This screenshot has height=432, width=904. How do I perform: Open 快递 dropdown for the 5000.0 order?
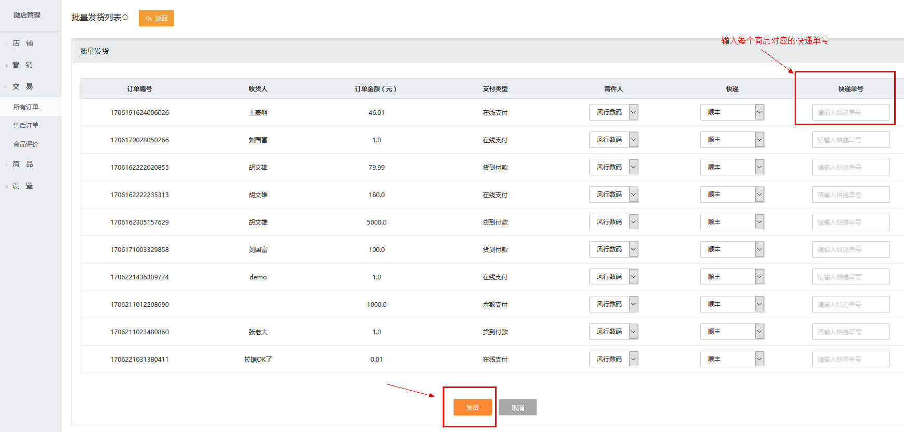click(x=732, y=222)
